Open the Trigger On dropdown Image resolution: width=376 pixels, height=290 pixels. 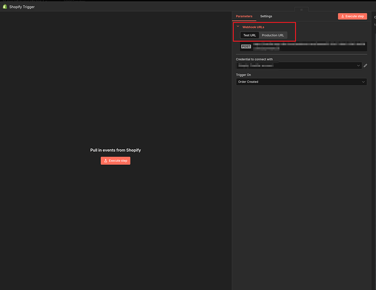[301, 82]
